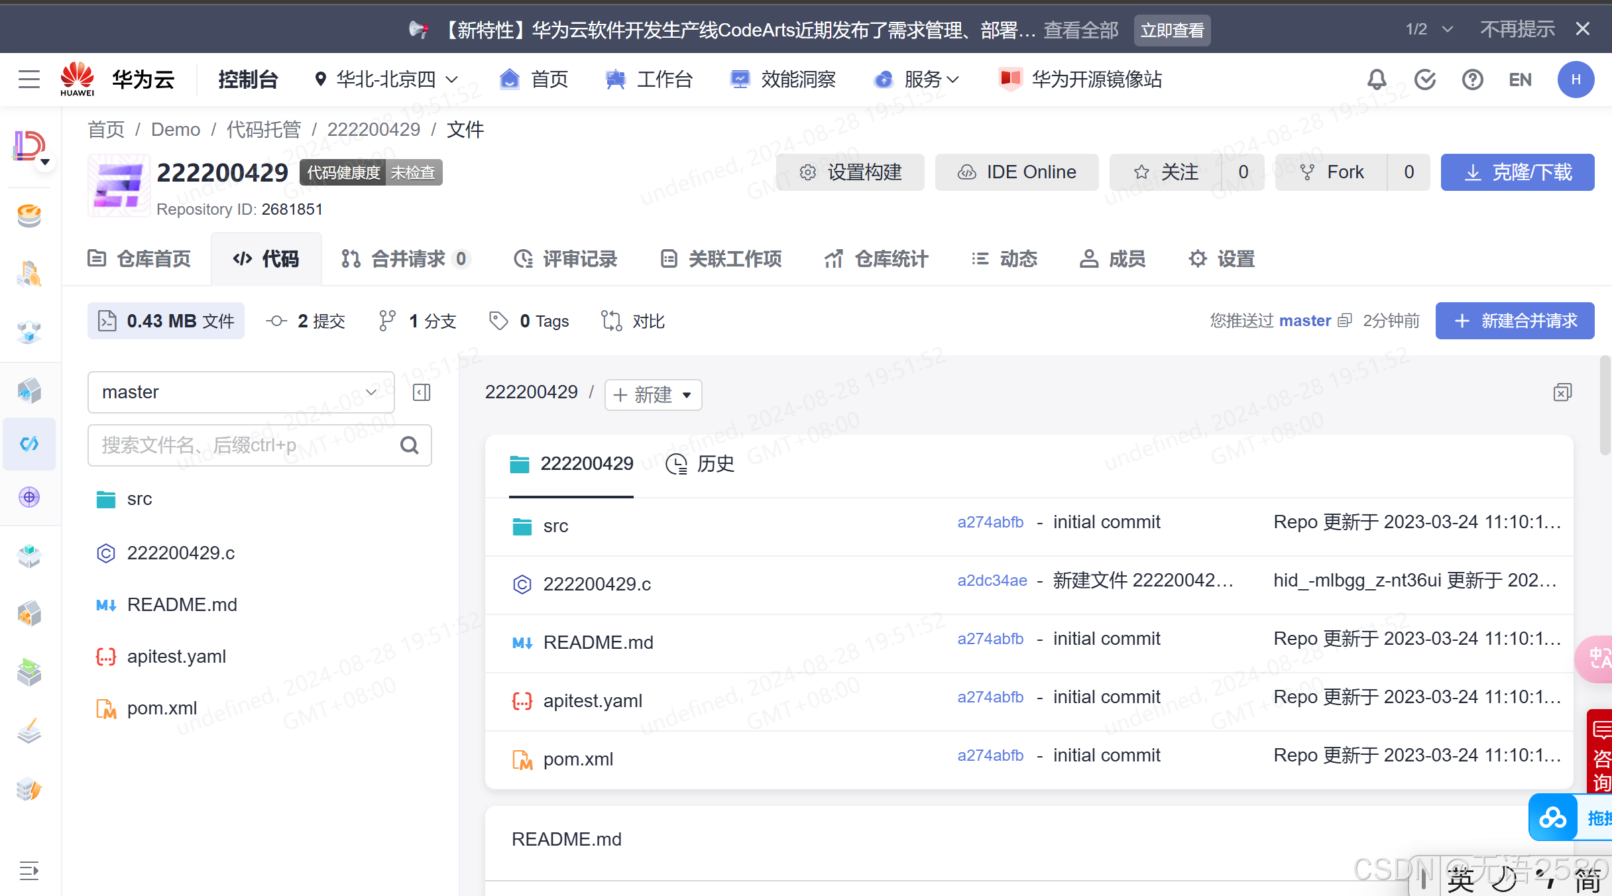Switch to 仓库统计 tab
The image size is (1612, 896).
click(876, 258)
